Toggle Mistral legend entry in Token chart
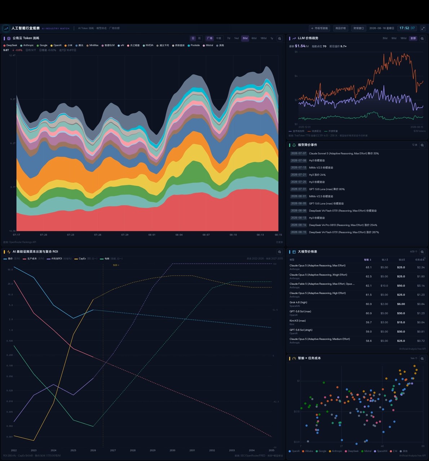The image size is (429, 461). point(208,45)
